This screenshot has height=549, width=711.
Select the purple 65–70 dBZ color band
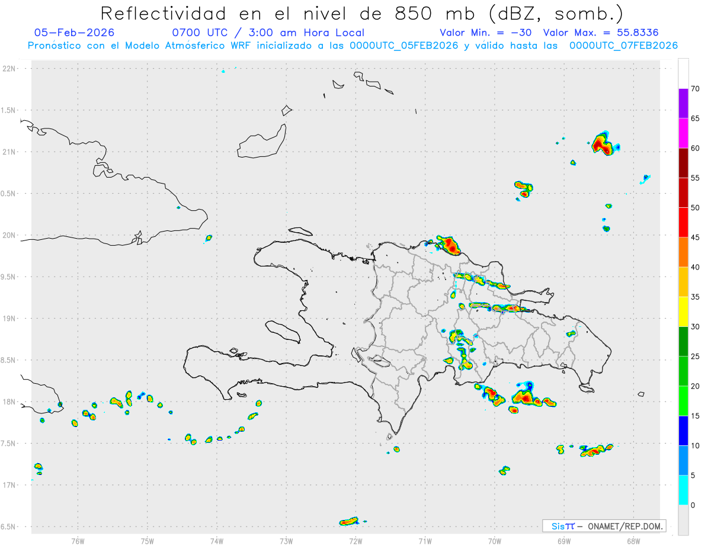(683, 104)
